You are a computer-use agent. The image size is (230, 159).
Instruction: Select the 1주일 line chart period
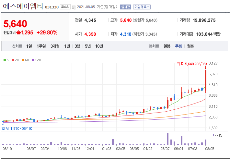(41, 46)
